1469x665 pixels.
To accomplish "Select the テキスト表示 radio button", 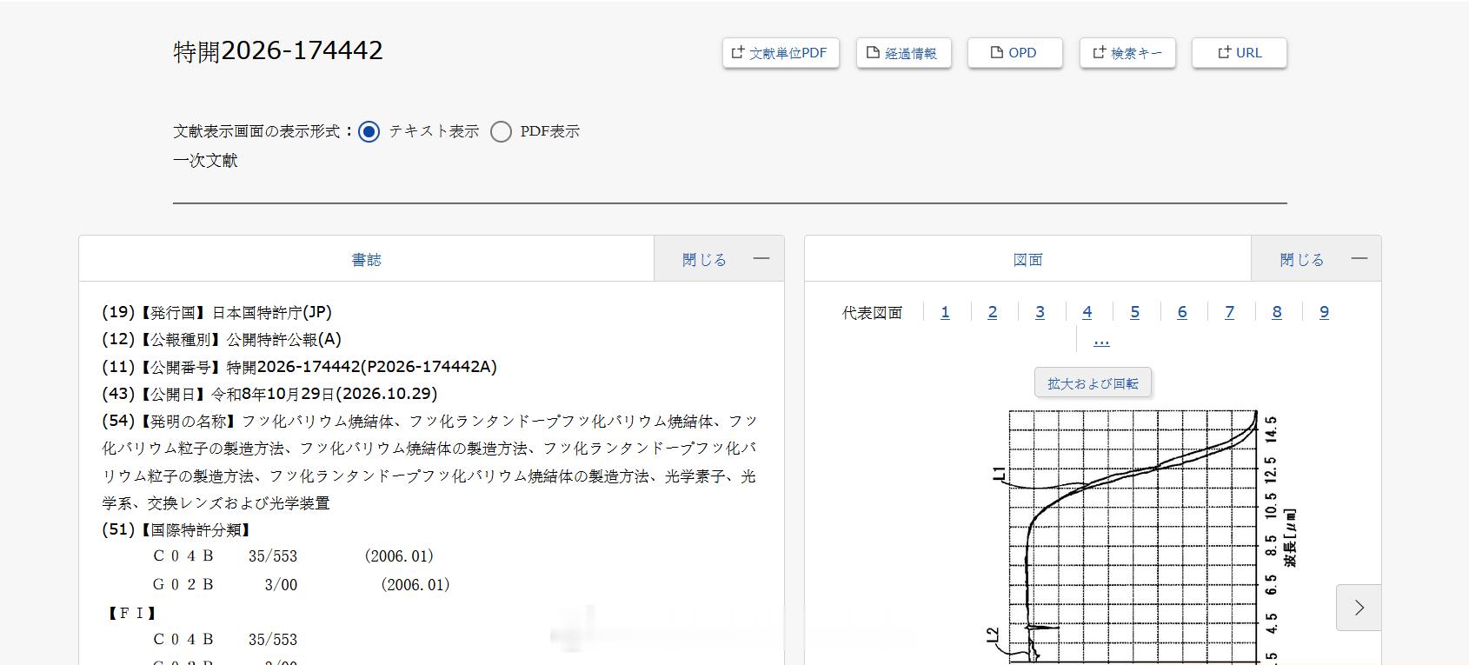I will [369, 131].
